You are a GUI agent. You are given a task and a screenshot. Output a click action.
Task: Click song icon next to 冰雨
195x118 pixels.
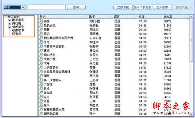point(41,42)
